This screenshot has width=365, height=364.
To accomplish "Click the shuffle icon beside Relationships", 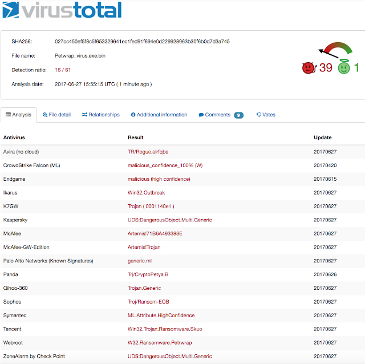I will click(x=84, y=115).
